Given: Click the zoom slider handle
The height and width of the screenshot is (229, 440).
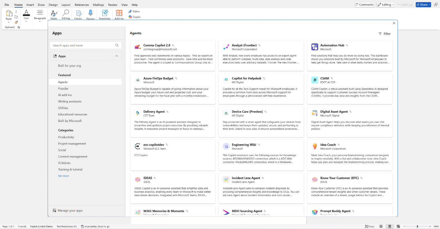Looking at the screenshot, I should coord(418,227).
